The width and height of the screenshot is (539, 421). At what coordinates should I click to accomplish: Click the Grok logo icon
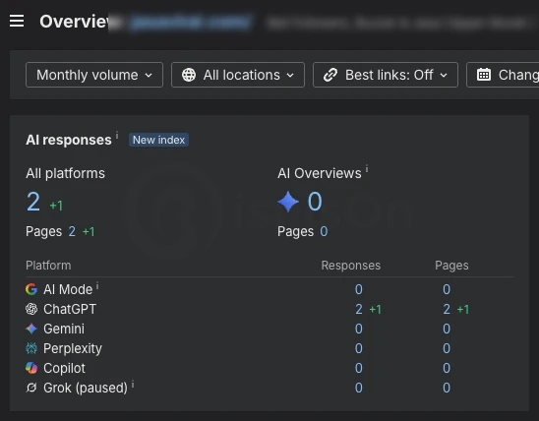(31, 388)
